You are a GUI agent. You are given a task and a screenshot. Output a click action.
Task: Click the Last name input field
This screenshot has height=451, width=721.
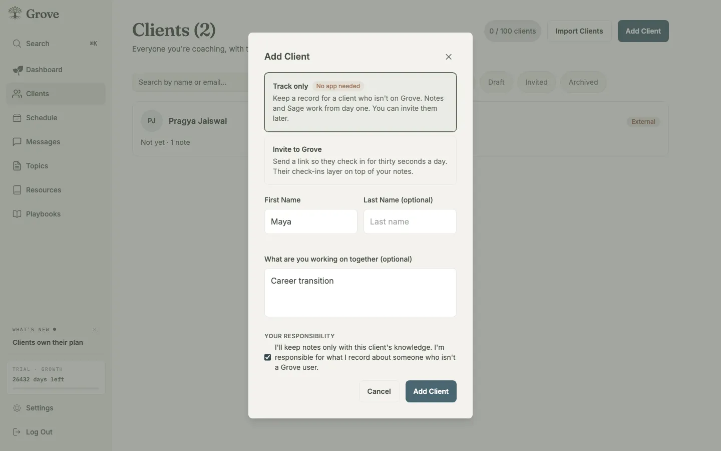(x=410, y=221)
